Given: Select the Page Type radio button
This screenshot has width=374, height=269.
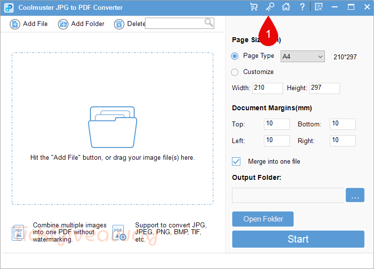Looking at the screenshot, I should (235, 56).
